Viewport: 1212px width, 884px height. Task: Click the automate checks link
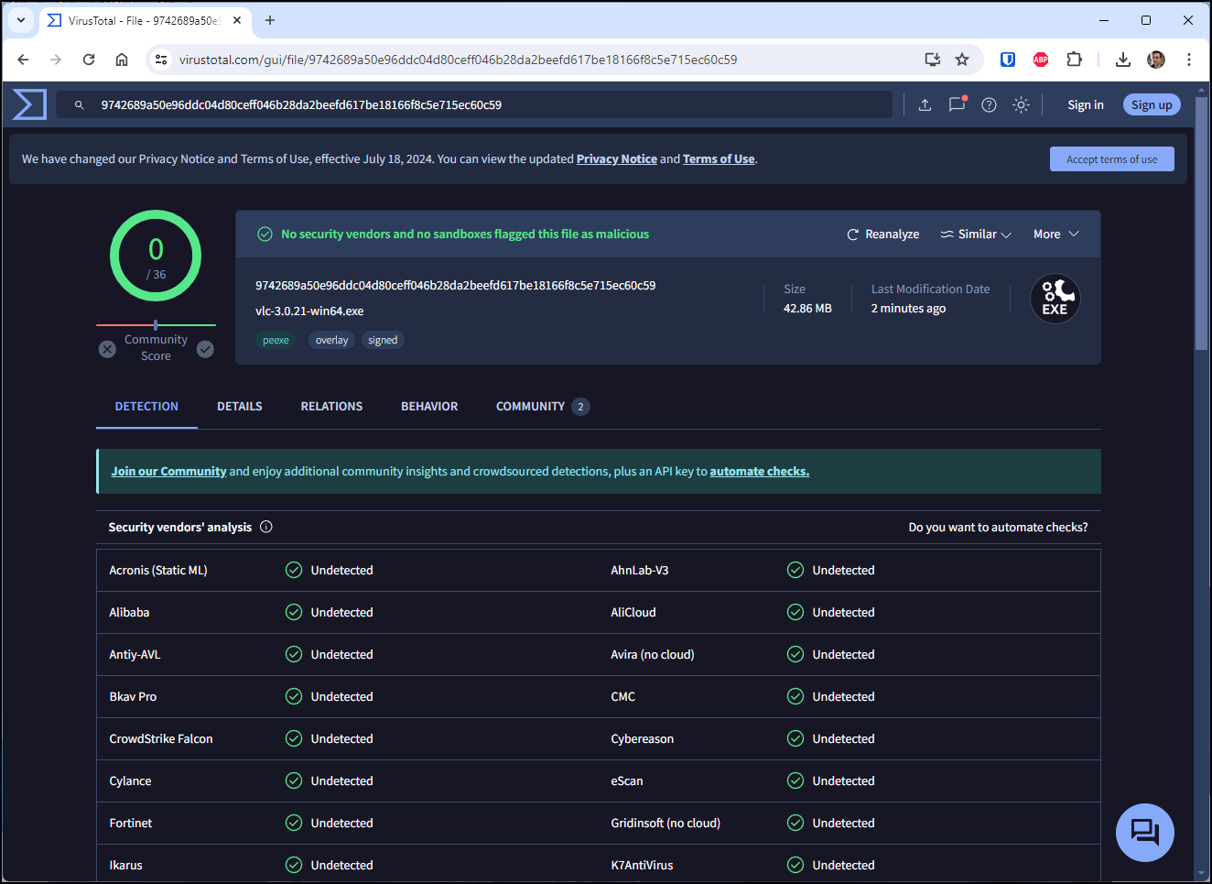click(x=760, y=472)
